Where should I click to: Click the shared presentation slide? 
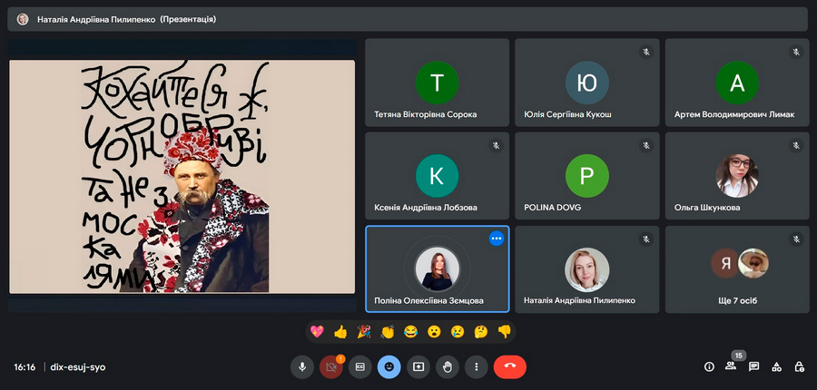182,176
